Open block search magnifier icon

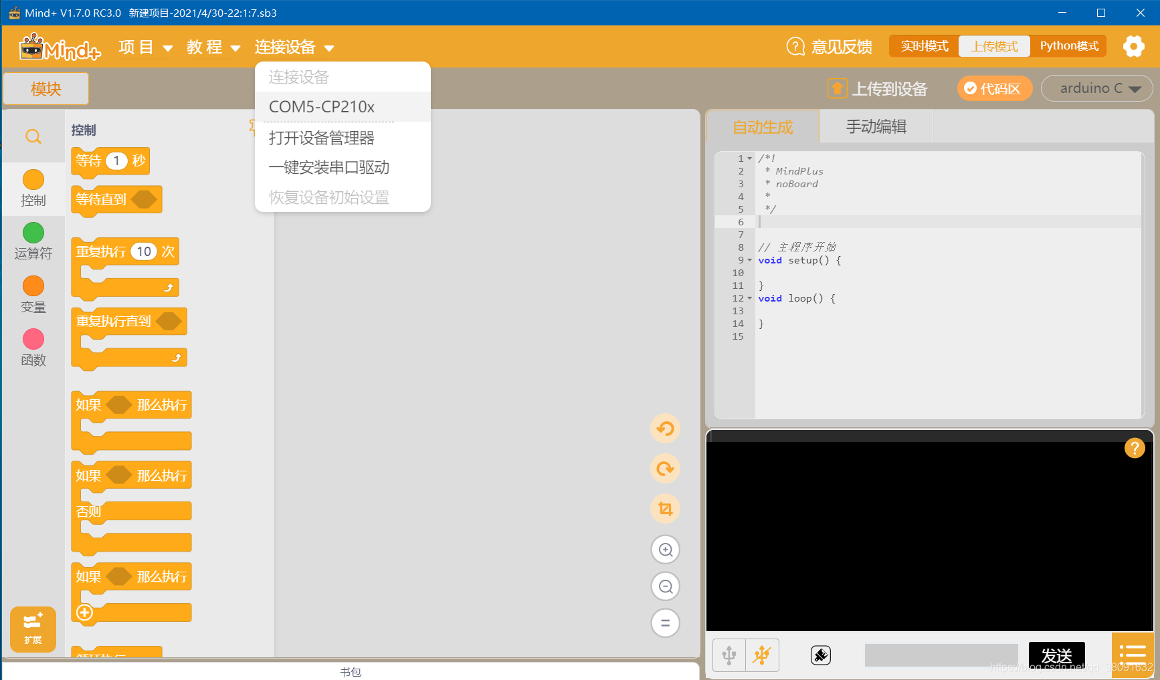(x=33, y=137)
